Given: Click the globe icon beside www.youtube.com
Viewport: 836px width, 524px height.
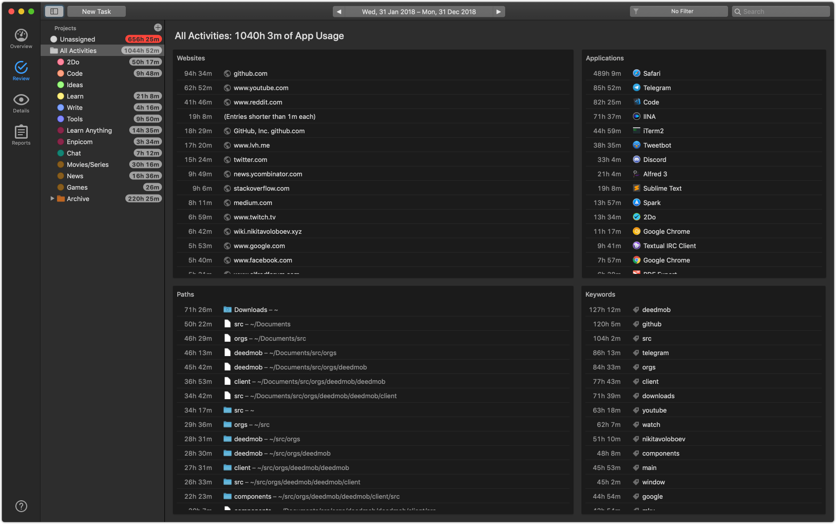Looking at the screenshot, I should (x=227, y=88).
